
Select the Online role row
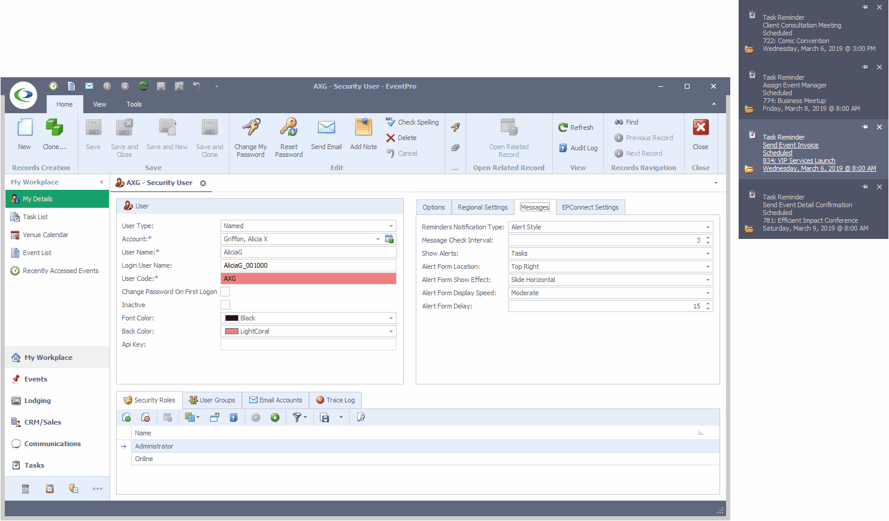click(x=425, y=459)
